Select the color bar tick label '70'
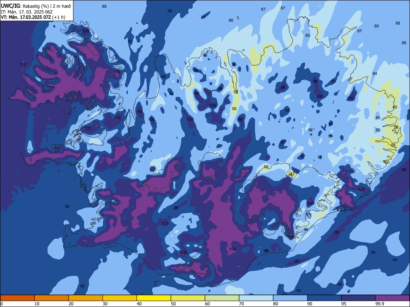Viewport: 410px width, 307px height. coord(241,304)
